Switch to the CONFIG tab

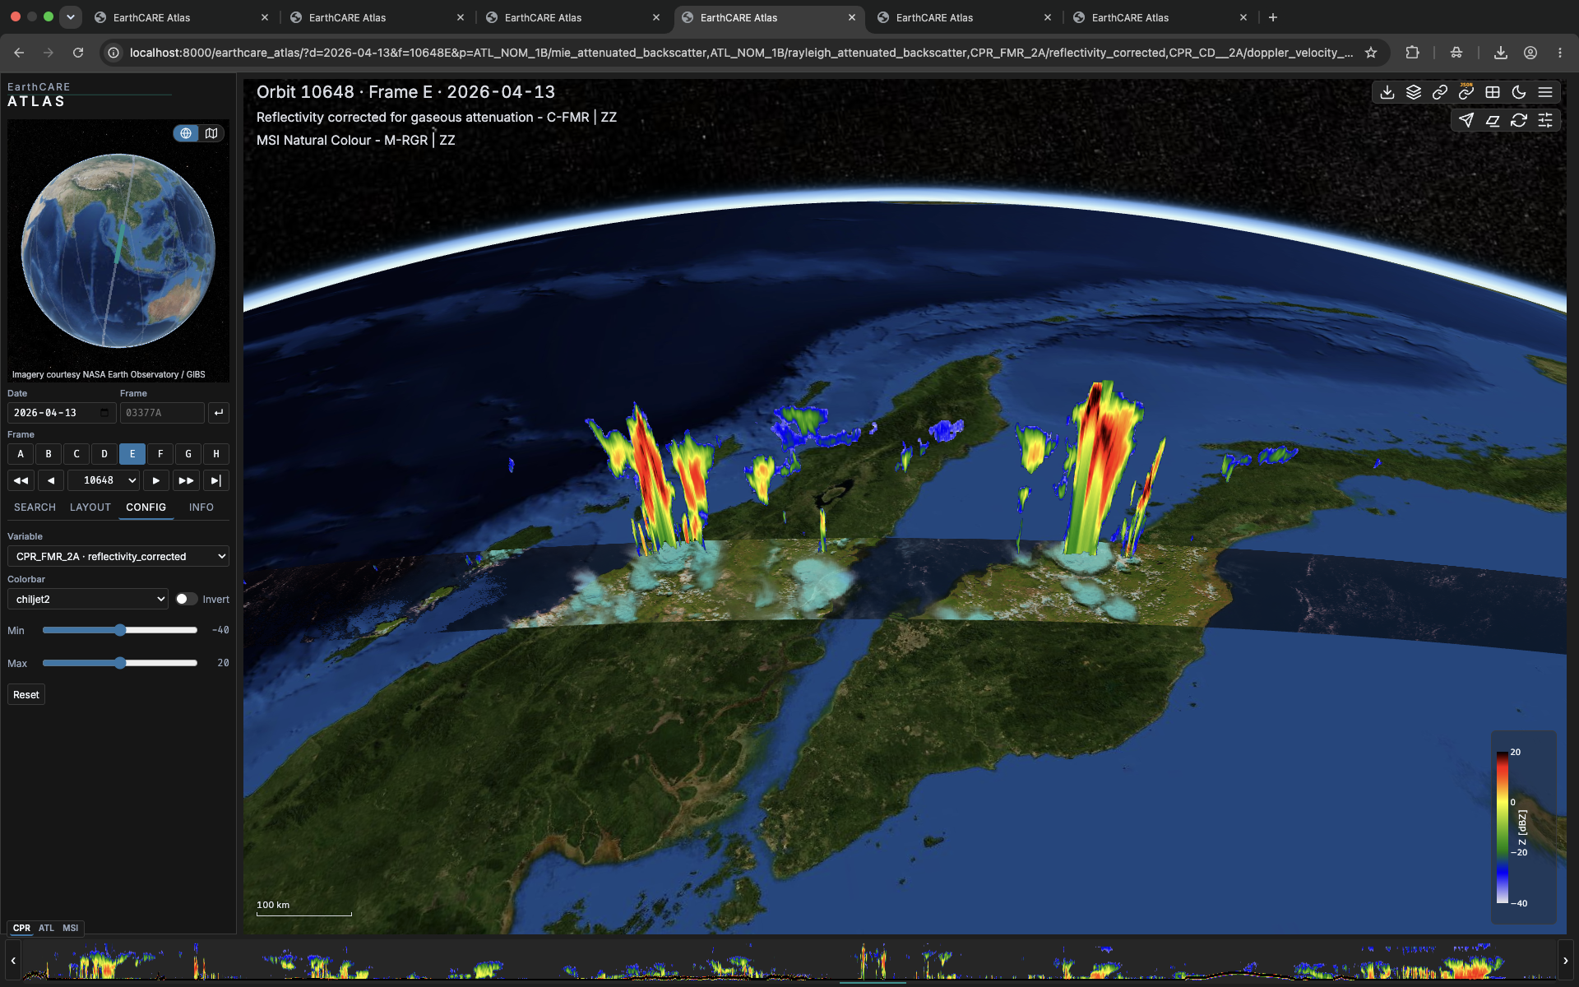click(146, 507)
